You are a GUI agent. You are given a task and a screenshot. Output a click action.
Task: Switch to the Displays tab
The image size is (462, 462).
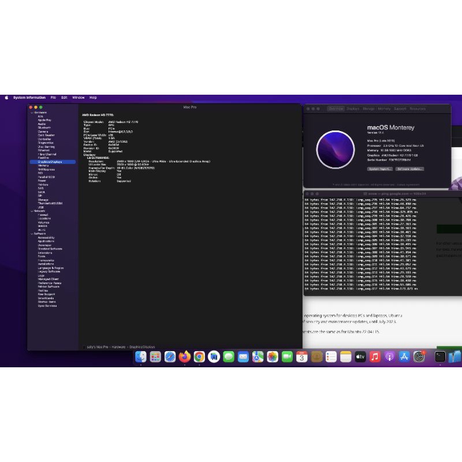(353, 109)
